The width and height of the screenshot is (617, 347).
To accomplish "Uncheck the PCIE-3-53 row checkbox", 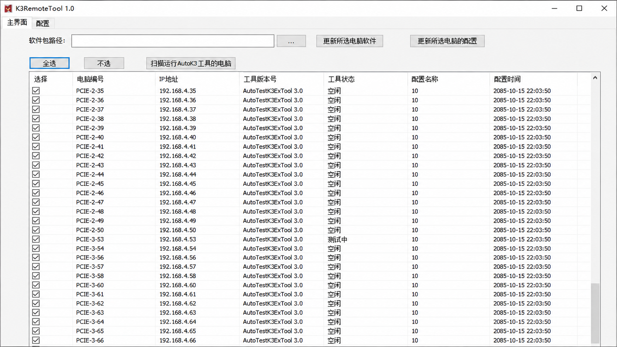I will point(36,239).
